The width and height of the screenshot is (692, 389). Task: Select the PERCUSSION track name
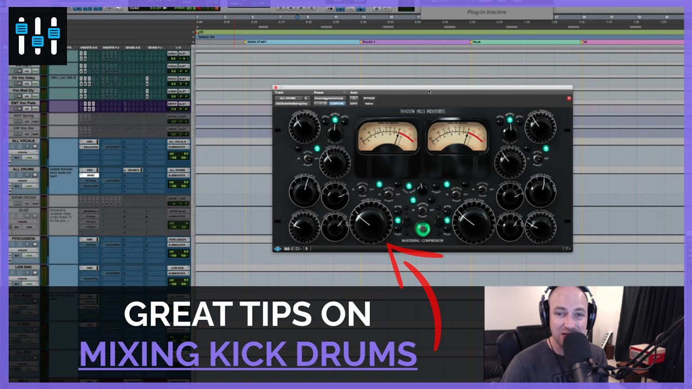pyautogui.click(x=24, y=238)
